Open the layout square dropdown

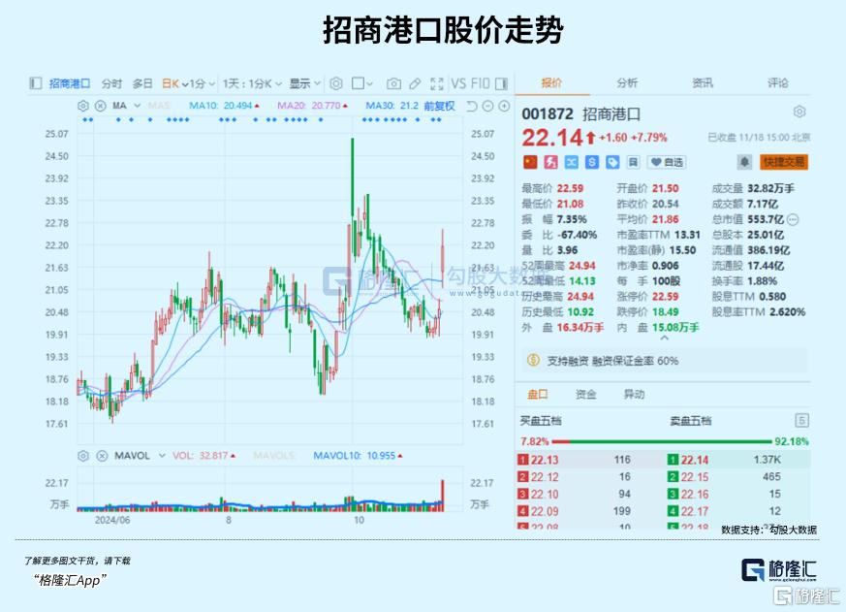pos(362,83)
